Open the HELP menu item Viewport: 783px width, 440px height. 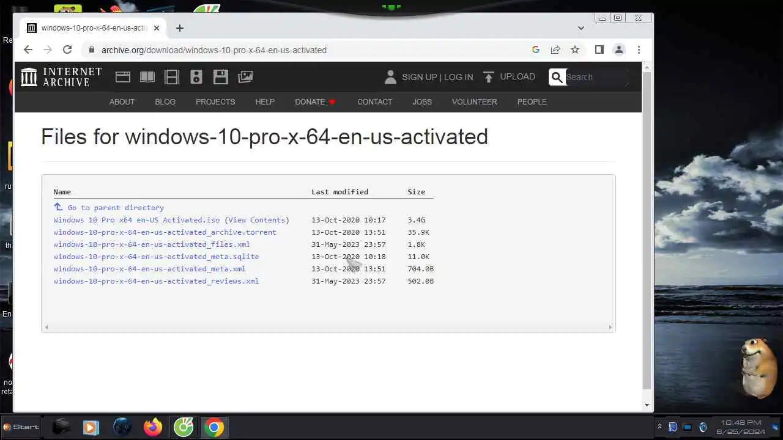point(265,102)
